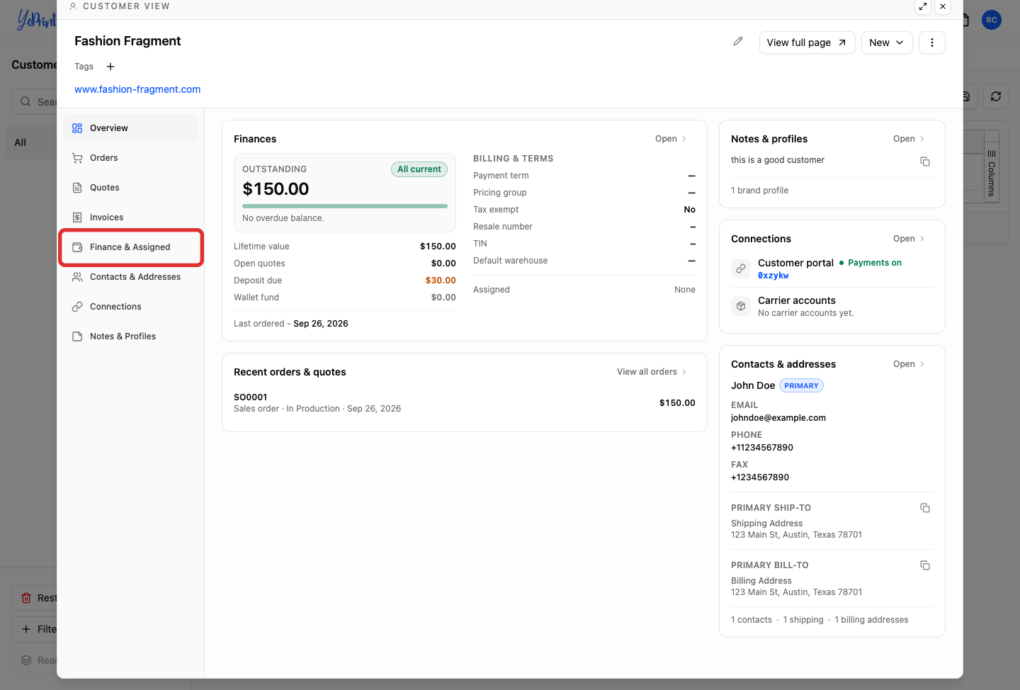
Task: Switch to the Quotes sidebar tab
Action: click(x=131, y=188)
